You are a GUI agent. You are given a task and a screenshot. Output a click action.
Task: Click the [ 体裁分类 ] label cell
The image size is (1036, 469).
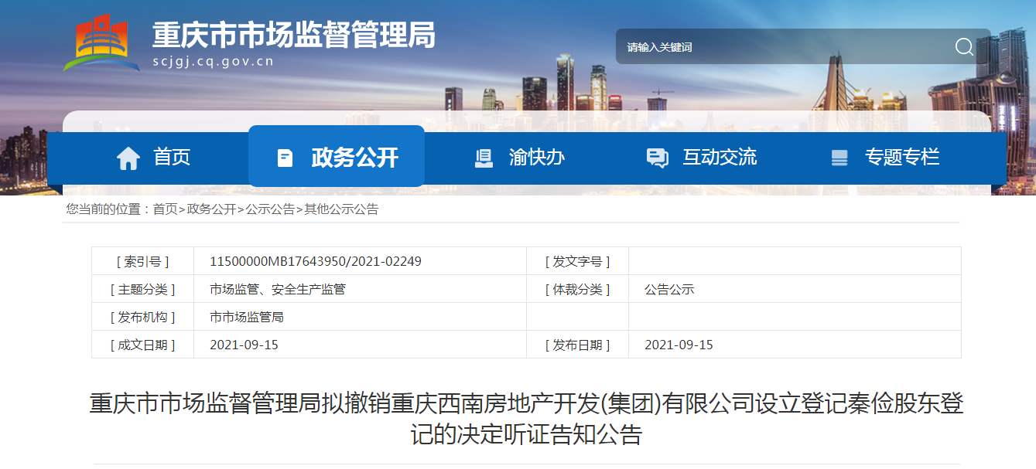pos(577,290)
